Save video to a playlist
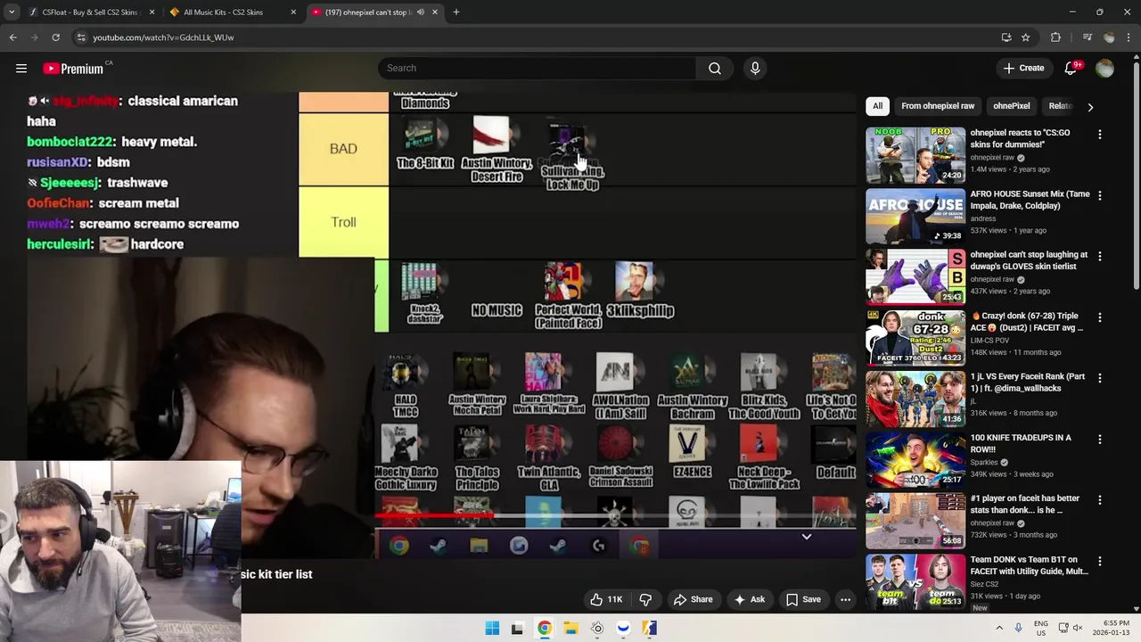The height and width of the screenshot is (642, 1141). [802, 599]
